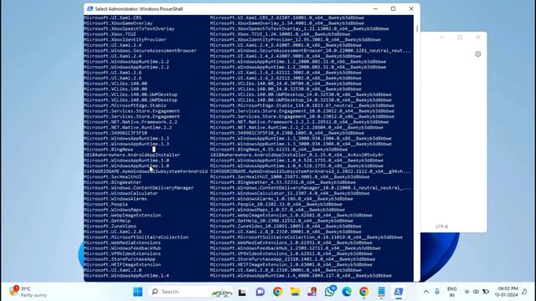Image resolution: width=536 pixels, height=301 pixels.
Task: Click the Microsoft.XboxSpeechToTextOverlay package name
Action: pos(129,28)
